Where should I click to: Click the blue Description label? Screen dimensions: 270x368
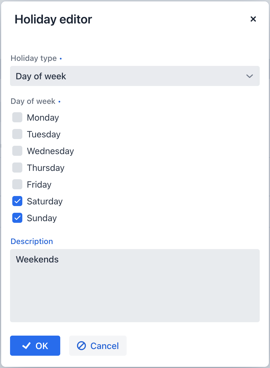[32, 241]
